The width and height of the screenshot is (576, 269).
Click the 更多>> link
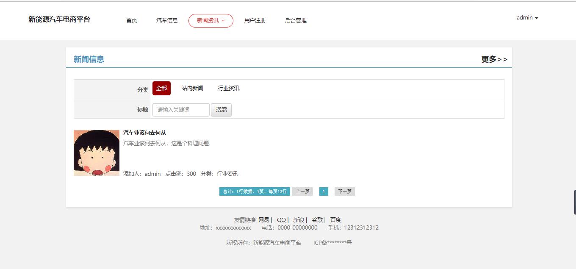pyautogui.click(x=494, y=59)
